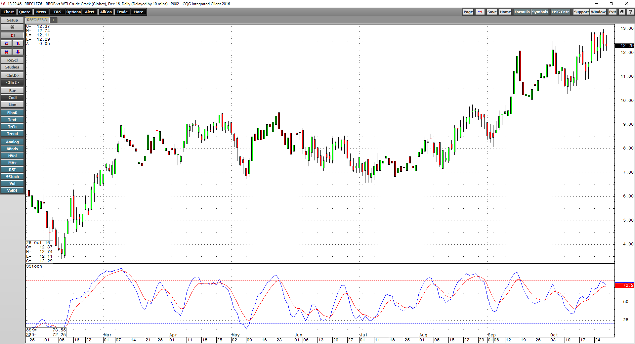Open the Window menu
Image resolution: width=635 pixels, height=344 pixels.
pyautogui.click(x=598, y=12)
